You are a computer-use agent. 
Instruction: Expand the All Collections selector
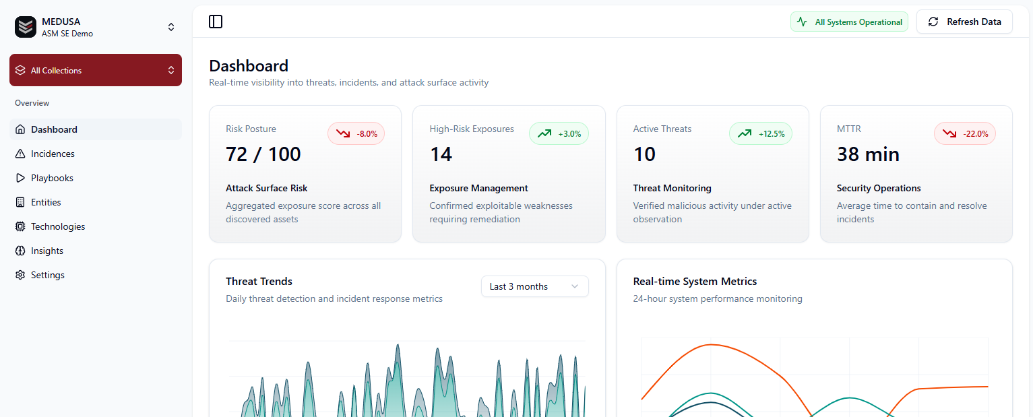tap(95, 70)
